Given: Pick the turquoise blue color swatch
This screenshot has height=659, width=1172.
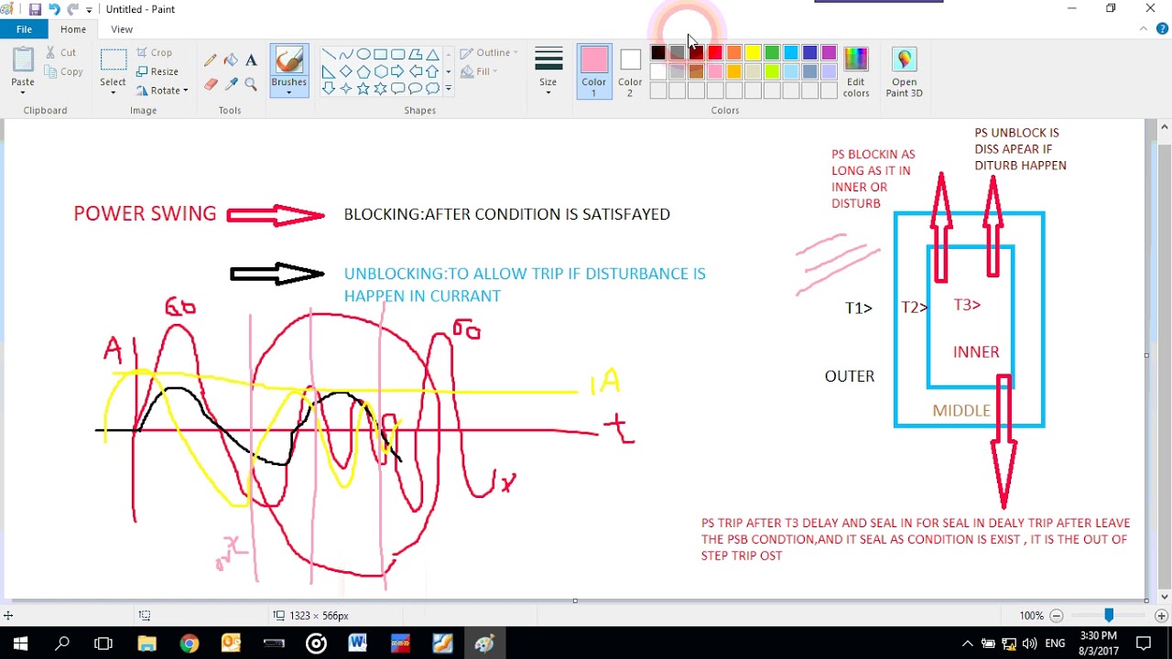Looking at the screenshot, I should pos(791,53).
